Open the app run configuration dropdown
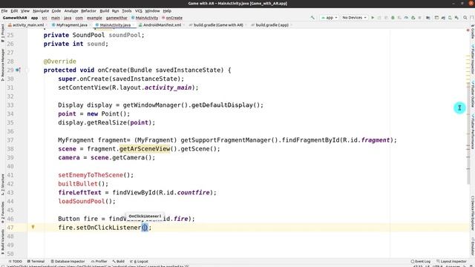 329,18
